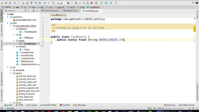Collapse the adapters package

click(x=14, y=29)
